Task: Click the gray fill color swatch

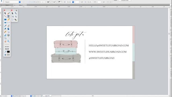Action: click(x=8, y=55)
